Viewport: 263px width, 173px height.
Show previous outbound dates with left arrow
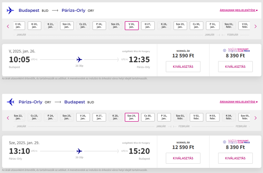tap(8, 26)
